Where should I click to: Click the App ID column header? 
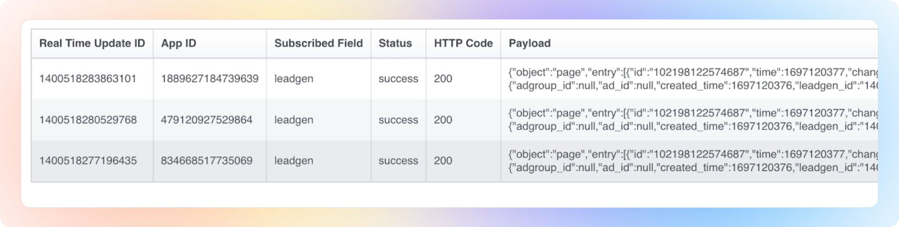click(x=179, y=44)
